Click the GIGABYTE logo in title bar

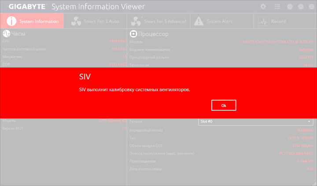pos(27,7)
